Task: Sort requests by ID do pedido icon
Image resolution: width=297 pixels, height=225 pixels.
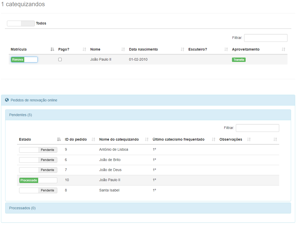Action: (x=93, y=139)
